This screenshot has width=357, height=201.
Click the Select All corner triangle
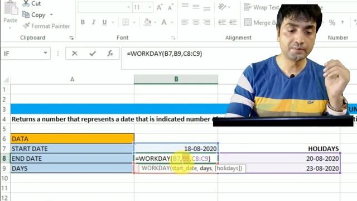[6, 79]
